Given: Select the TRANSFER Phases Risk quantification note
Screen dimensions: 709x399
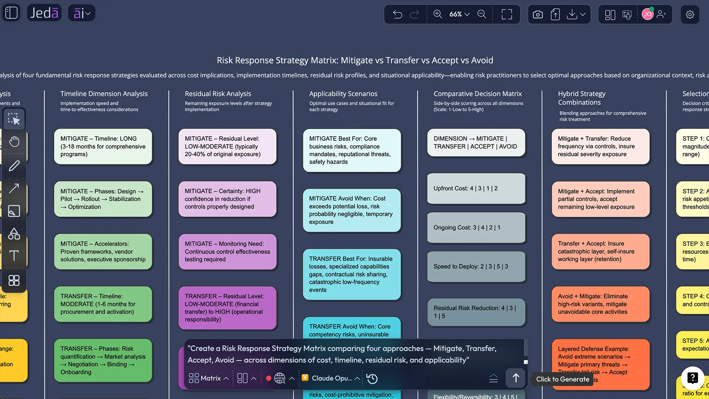Looking at the screenshot, I should coord(103,360).
